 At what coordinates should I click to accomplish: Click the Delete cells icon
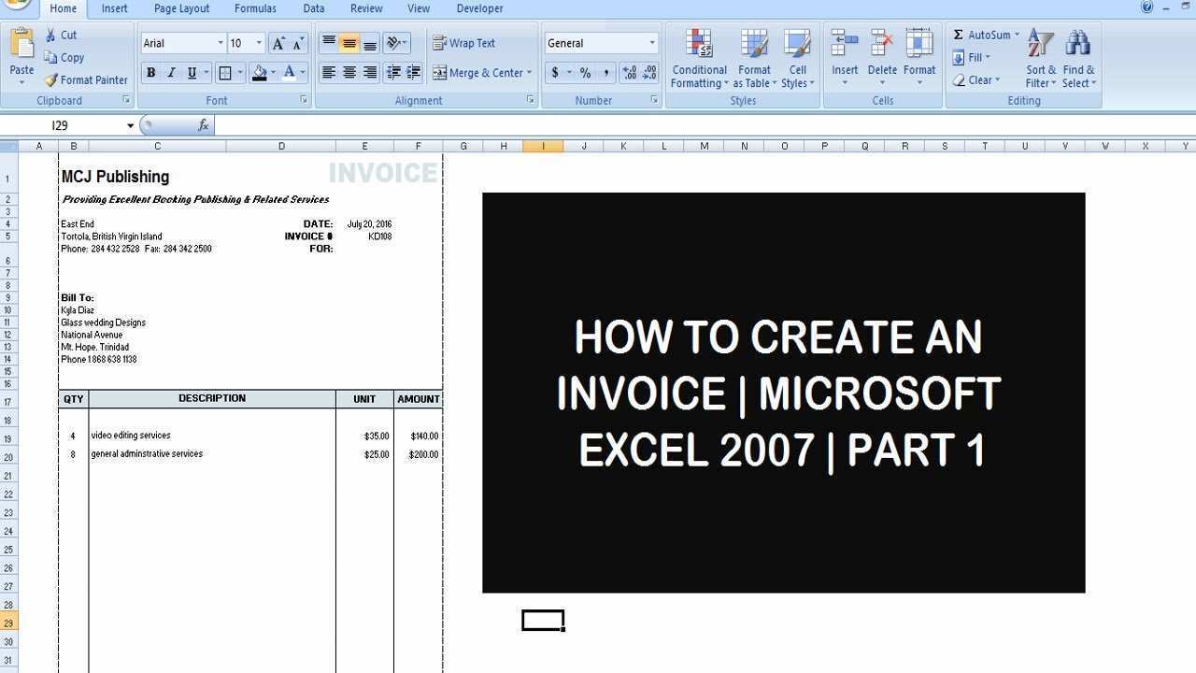tap(882, 45)
